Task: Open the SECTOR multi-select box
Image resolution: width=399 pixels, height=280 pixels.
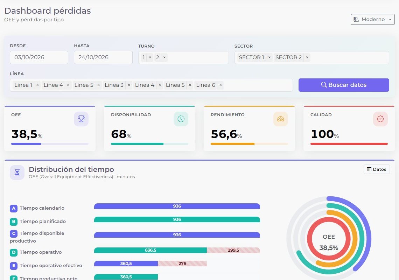Action: [x=312, y=57]
